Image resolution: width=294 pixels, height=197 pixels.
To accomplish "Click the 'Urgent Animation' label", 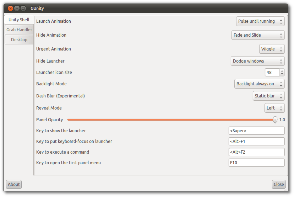I will point(54,49).
